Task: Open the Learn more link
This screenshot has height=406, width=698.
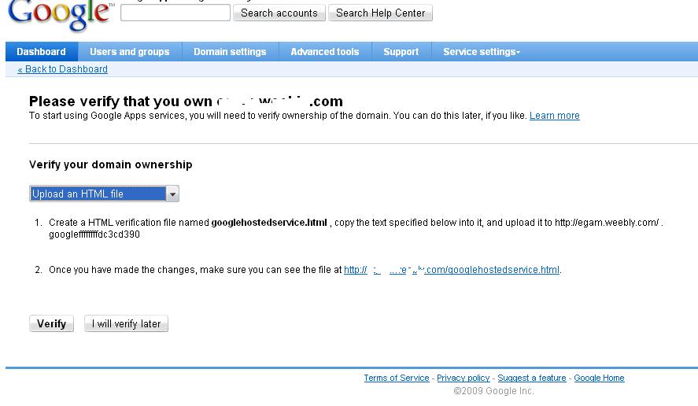Action: [x=554, y=116]
